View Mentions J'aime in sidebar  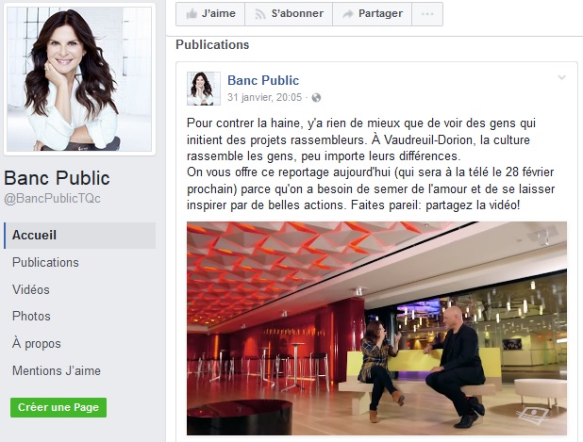tap(57, 370)
